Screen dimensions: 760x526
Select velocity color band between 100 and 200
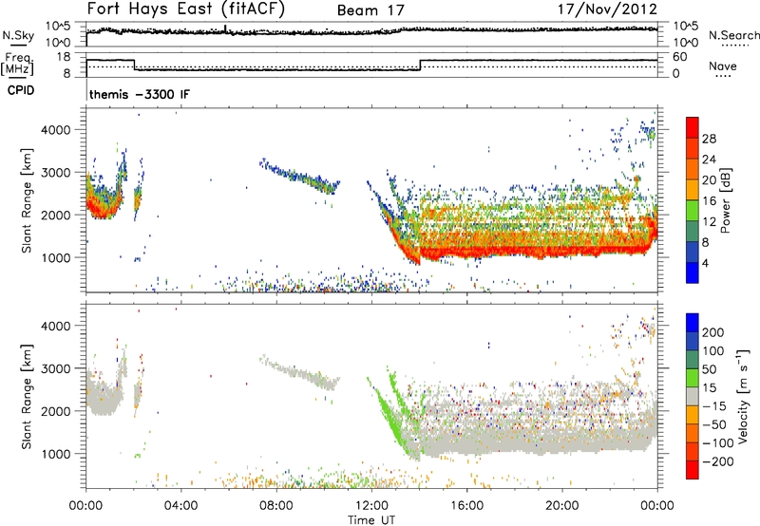(x=693, y=341)
